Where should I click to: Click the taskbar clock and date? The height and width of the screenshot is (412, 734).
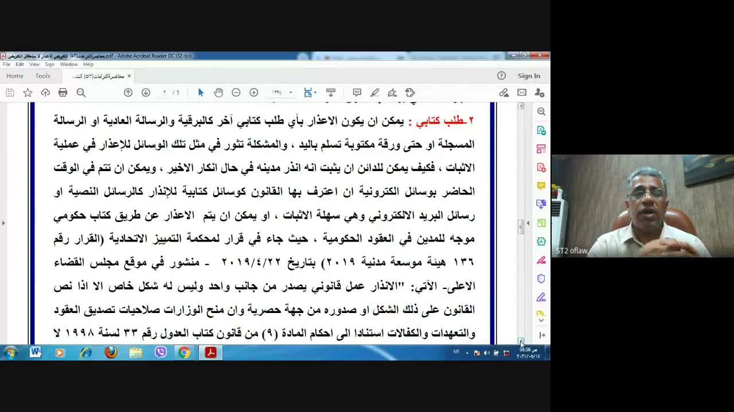coord(528,353)
